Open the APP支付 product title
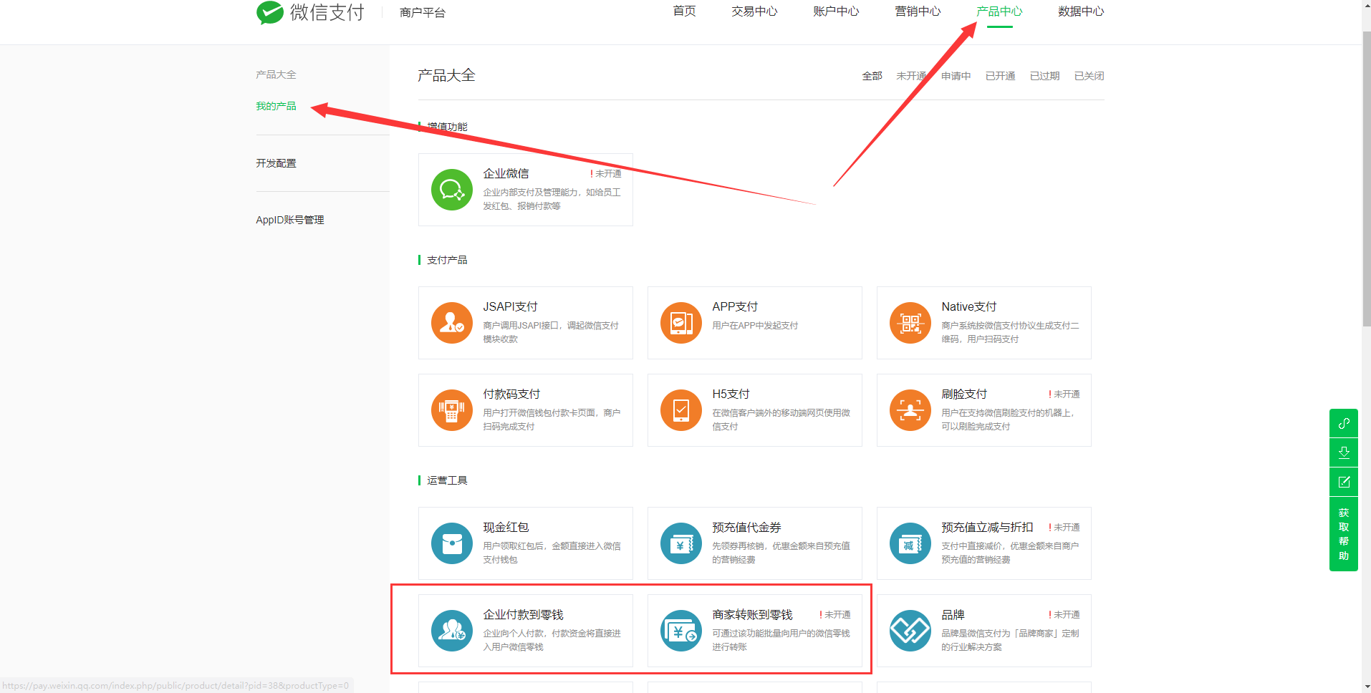 pyautogui.click(x=735, y=306)
